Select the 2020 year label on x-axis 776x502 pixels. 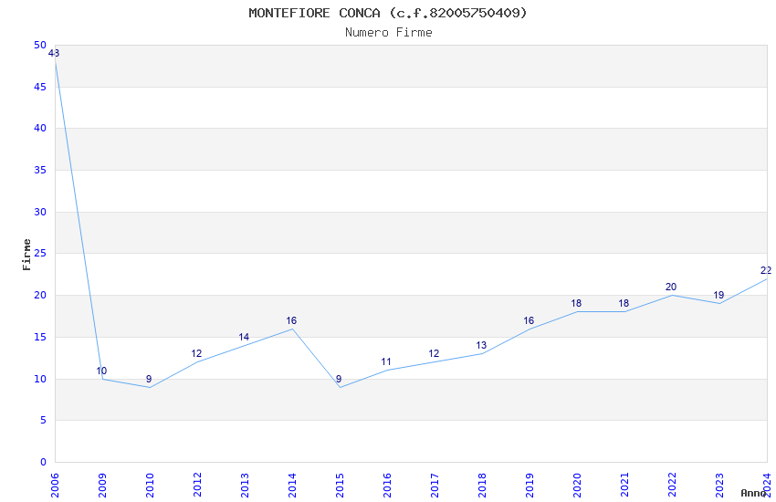pos(577,486)
